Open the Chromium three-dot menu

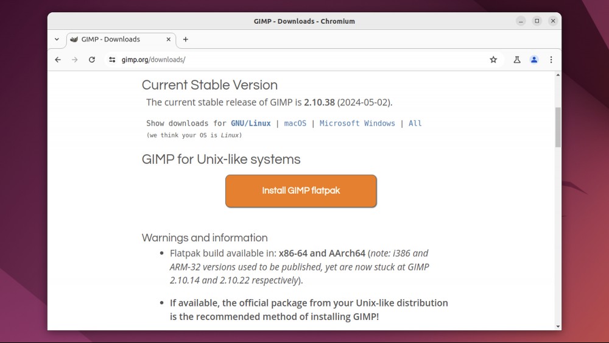point(551,60)
